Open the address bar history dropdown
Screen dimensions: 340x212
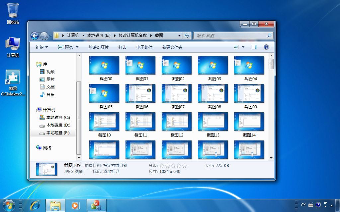pos(179,36)
